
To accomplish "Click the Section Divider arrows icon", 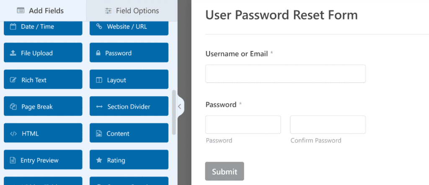I will pyautogui.click(x=99, y=107).
